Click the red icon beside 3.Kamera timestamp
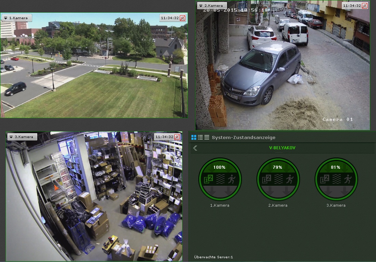 [x=177, y=137]
